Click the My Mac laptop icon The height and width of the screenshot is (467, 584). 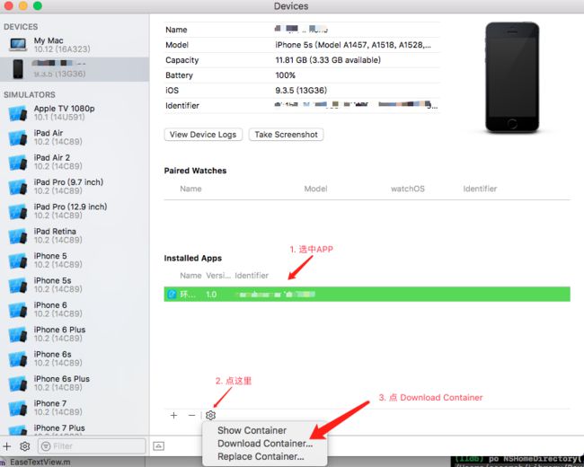point(18,44)
